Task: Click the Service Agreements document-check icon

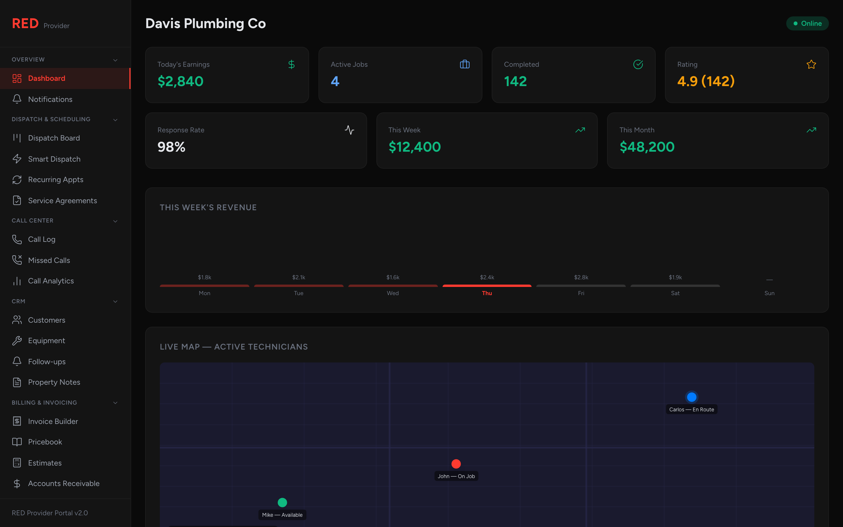Action: (x=17, y=201)
